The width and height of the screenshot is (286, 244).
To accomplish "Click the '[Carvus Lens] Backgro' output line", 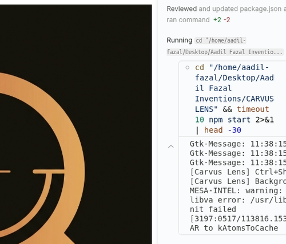I will click(x=238, y=181).
